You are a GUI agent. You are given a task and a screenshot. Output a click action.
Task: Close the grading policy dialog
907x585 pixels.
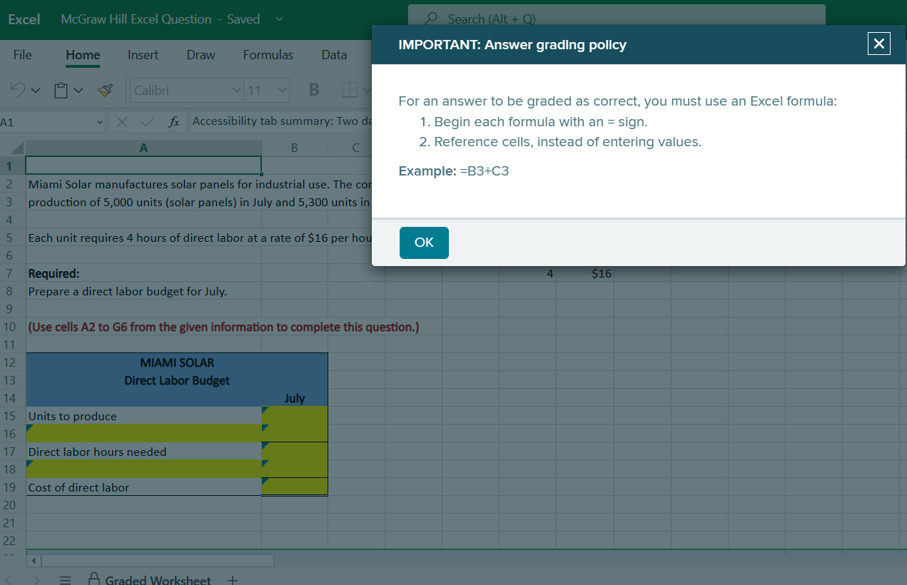point(878,44)
